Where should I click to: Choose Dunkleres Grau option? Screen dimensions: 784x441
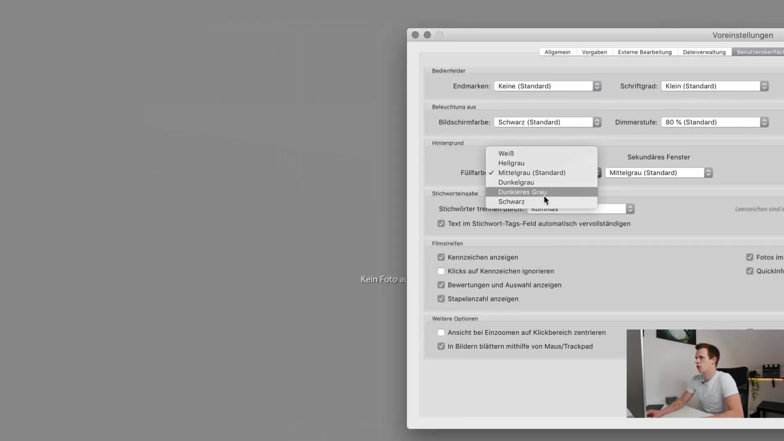[x=541, y=192]
